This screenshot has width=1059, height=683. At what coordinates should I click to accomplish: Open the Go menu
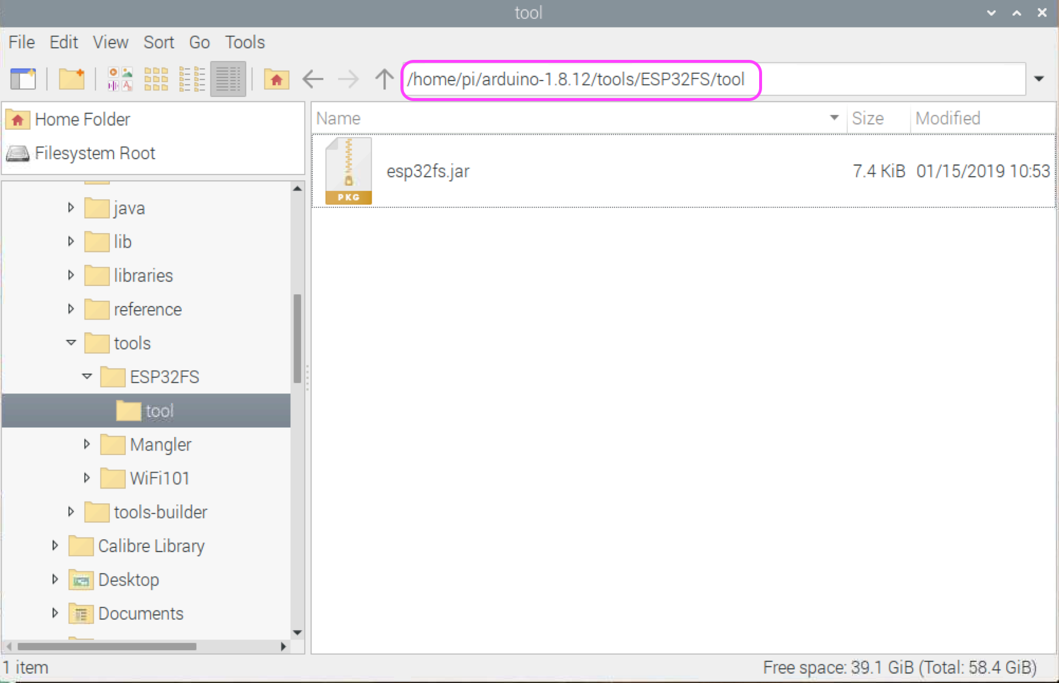(x=199, y=42)
